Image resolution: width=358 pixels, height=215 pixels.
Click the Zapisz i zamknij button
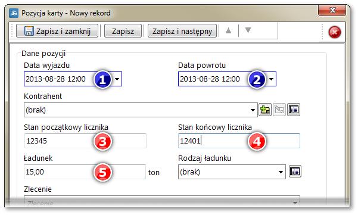pyautogui.click(x=57, y=31)
